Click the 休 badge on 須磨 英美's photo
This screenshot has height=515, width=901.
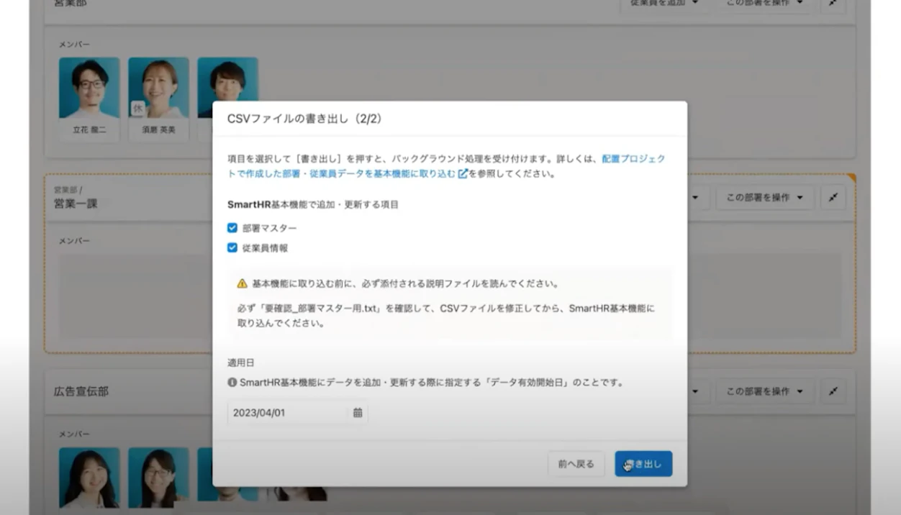point(137,109)
